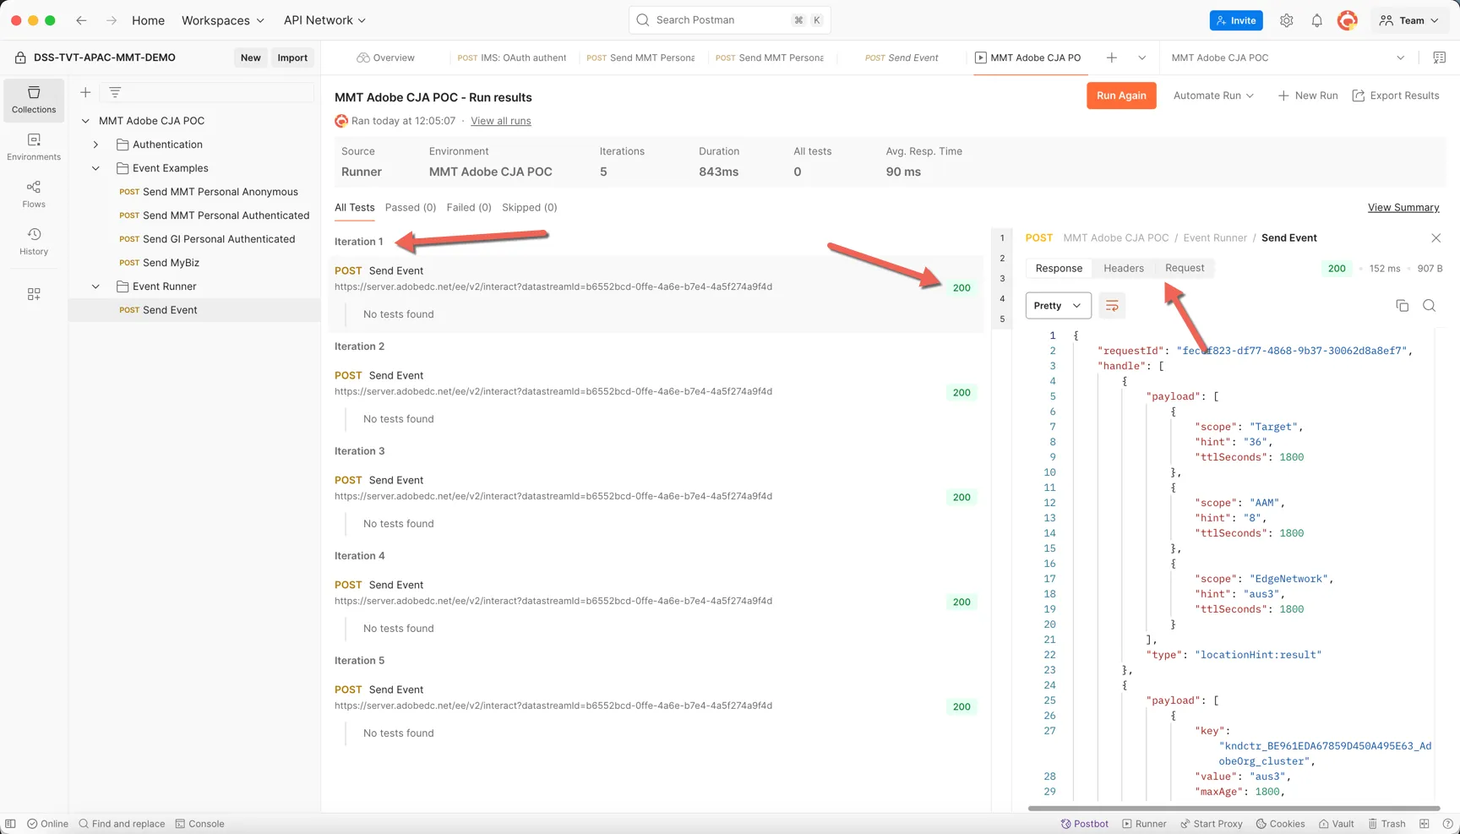1460x834 pixels.
Task: Open the Workspaces dropdown menu
Action: [x=223, y=20]
